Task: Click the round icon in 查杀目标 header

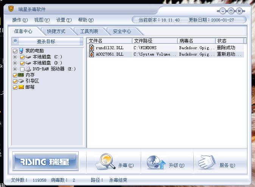Action: [x=15, y=41]
